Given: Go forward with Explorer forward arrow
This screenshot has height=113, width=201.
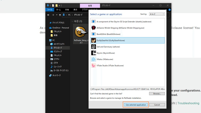Looking at the screenshot, I should (53, 15).
